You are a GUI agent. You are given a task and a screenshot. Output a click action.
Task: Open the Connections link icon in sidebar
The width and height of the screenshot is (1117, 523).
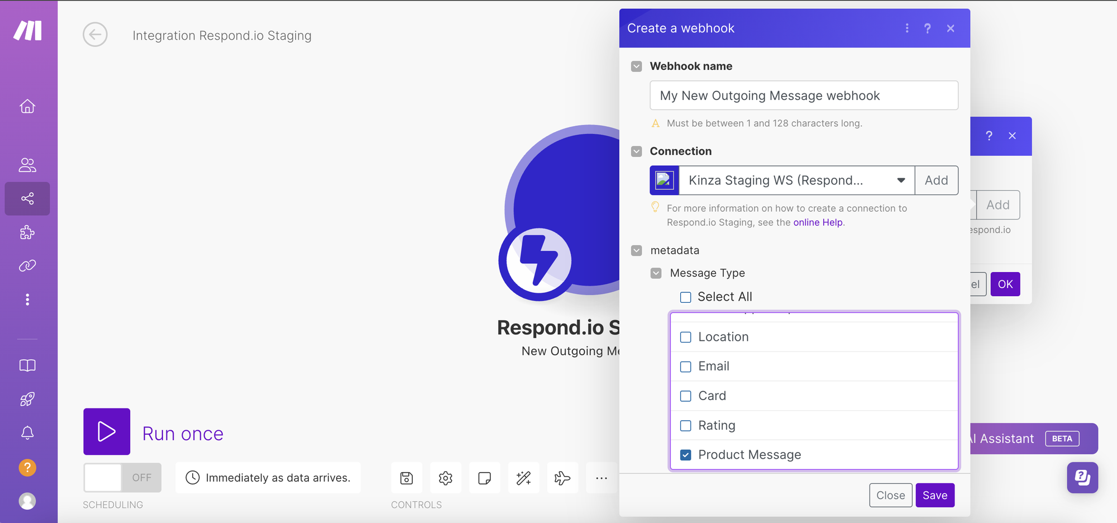coord(27,265)
